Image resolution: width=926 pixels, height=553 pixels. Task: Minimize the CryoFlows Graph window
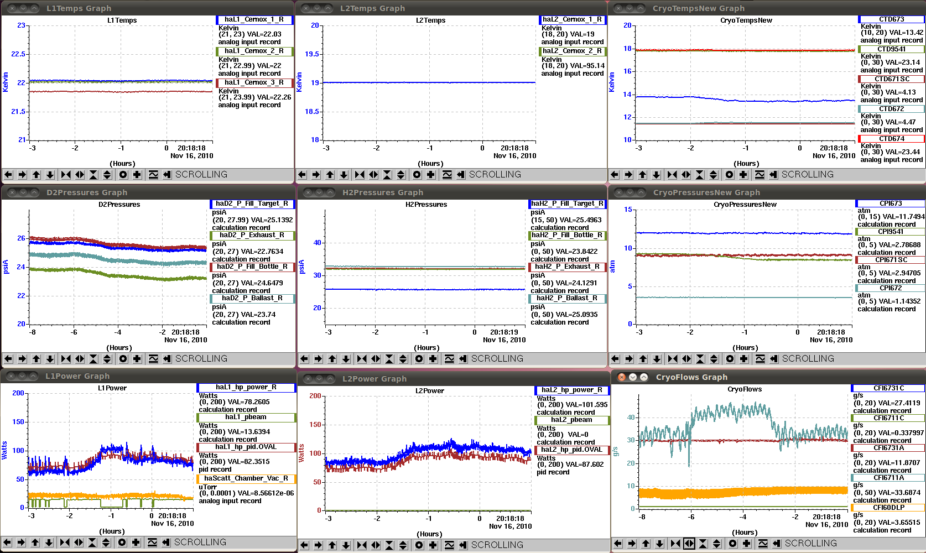[633, 377]
